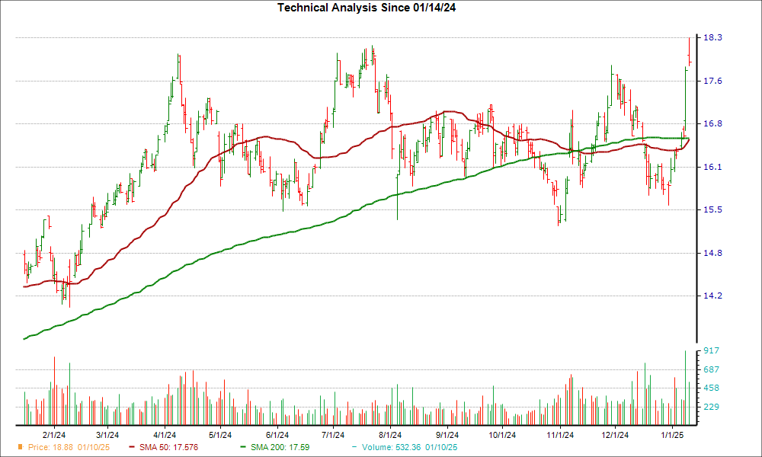Click the 229 volume axis label
Viewport: 762px width, 457px height.
[x=712, y=407]
